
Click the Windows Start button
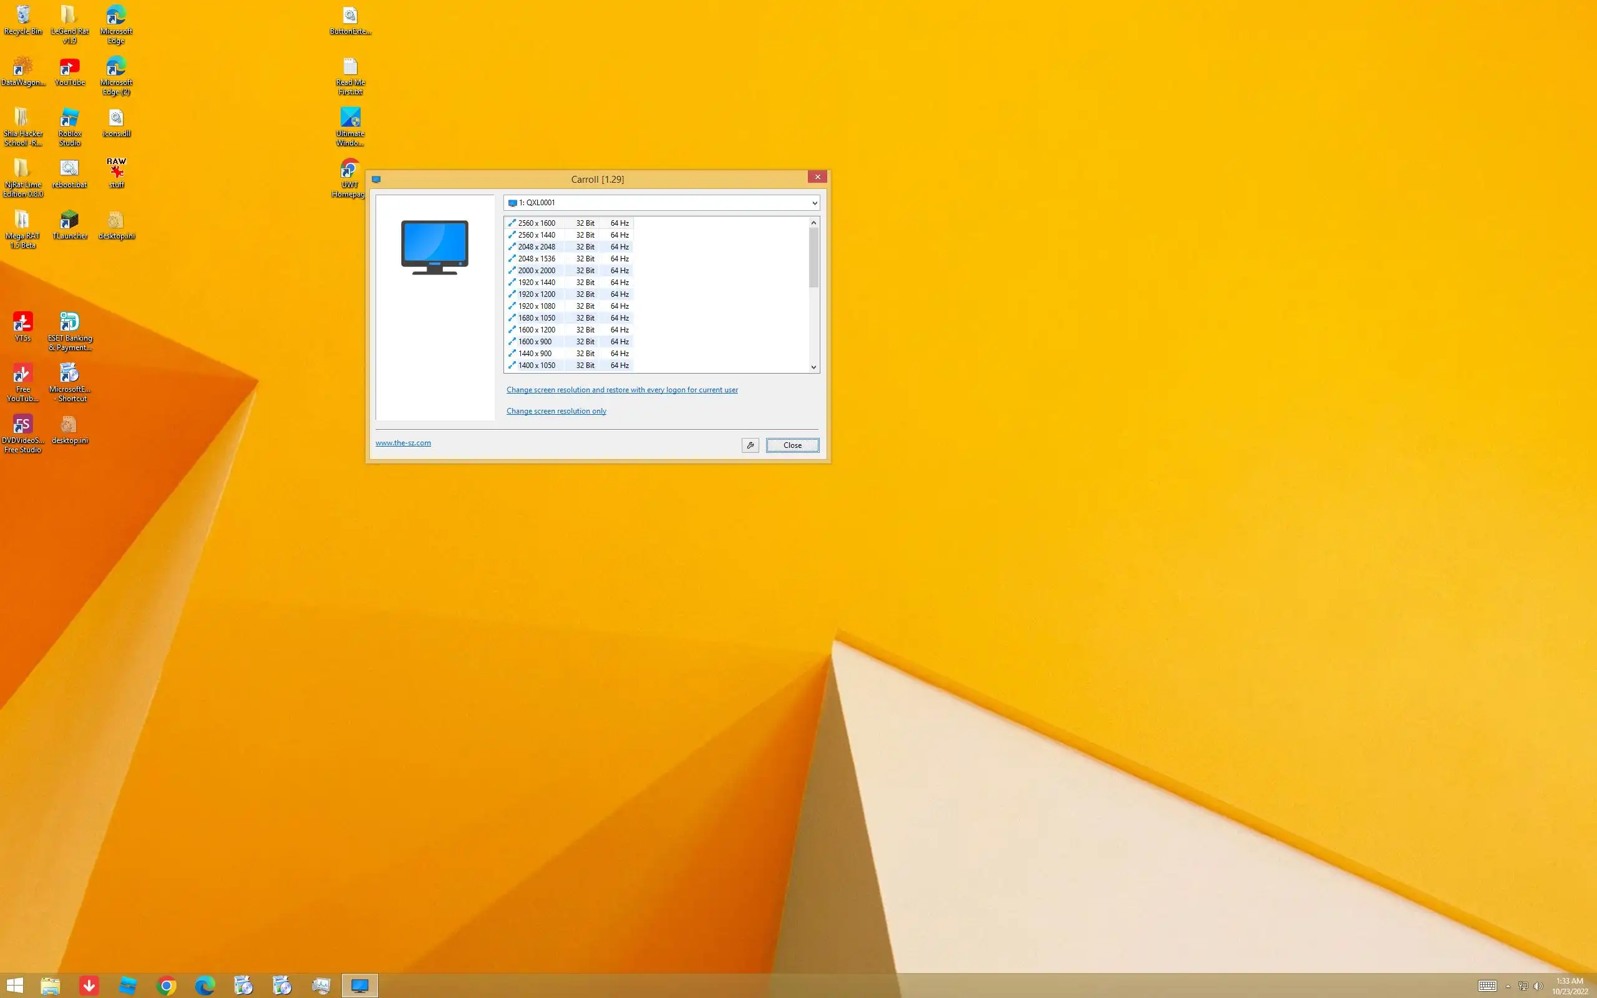(14, 986)
